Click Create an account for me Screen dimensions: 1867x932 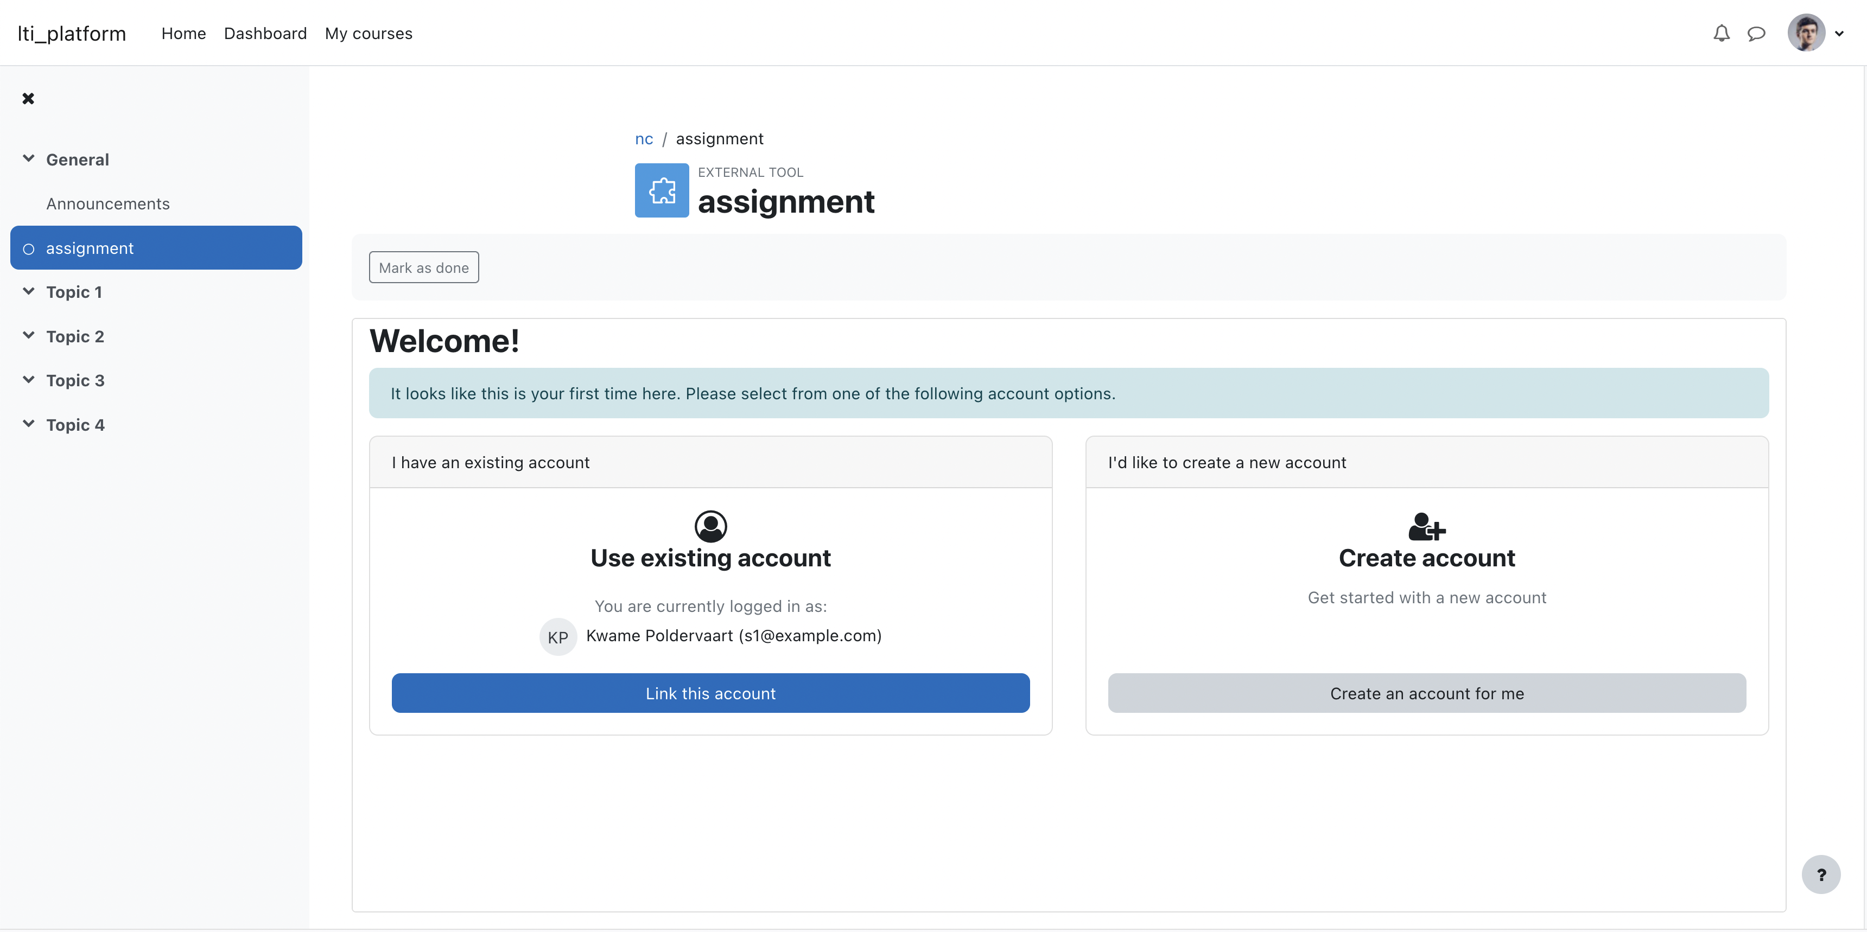point(1426,693)
